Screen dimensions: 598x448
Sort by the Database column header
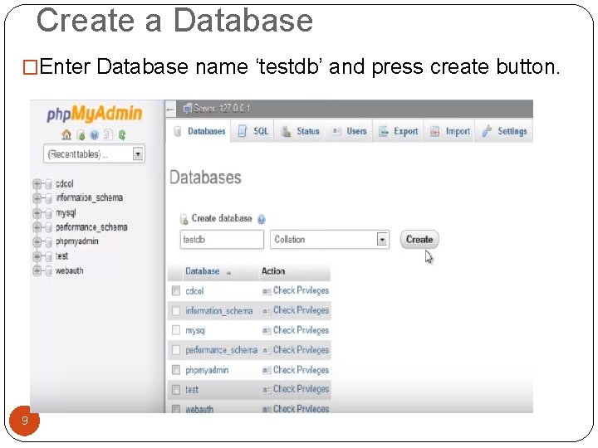(x=203, y=271)
